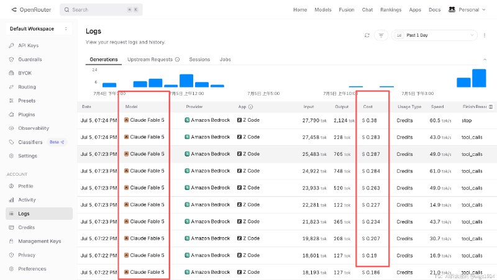
Task: Click the search magnifier icon
Action: [66, 10]
